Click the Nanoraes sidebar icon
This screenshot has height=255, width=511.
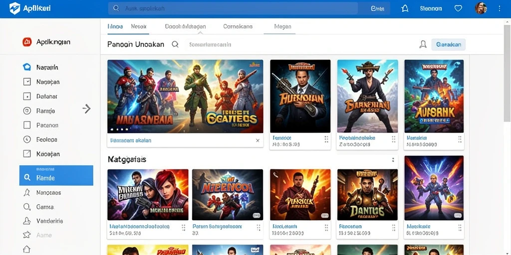[x=27, y=193]
